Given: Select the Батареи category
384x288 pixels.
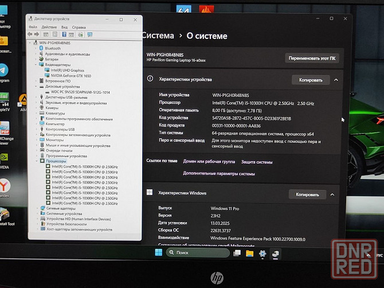Looking at the screenshot, I should pyautogui.click(x=52, y=59).
